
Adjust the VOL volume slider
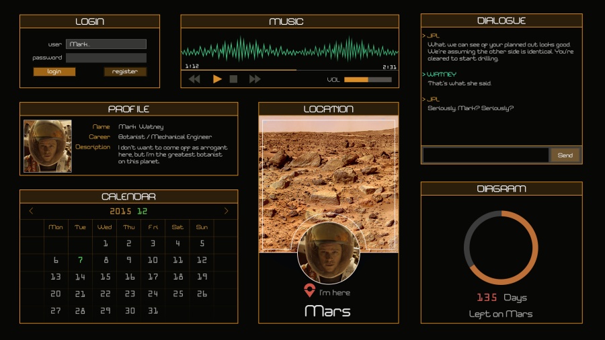(x=368, y=80)
